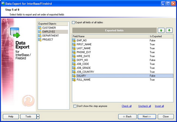The image size is (177, 122).
Task: Click the EMP_NO field icon
Action: (74, 40)
